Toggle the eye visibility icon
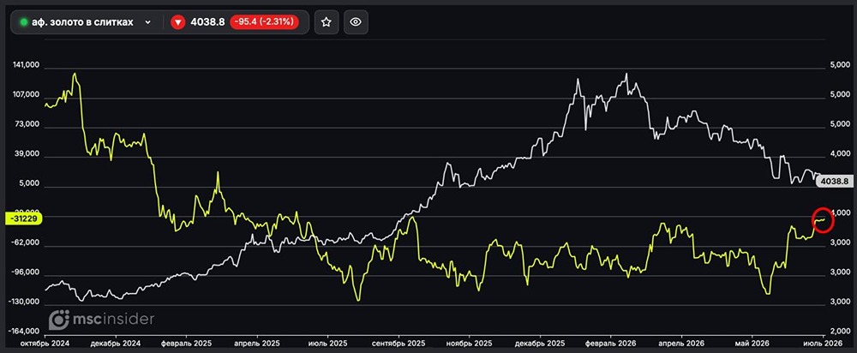The width and height of the screenshot is (857, 353). pyautogui.click(x=356, y=22)
